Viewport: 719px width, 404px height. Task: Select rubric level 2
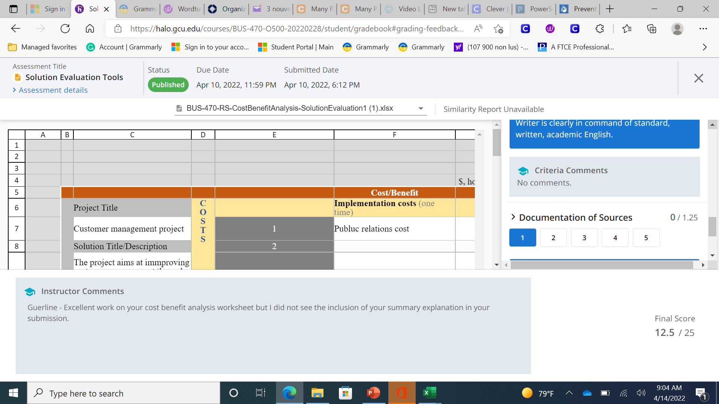tap(553, 238)
